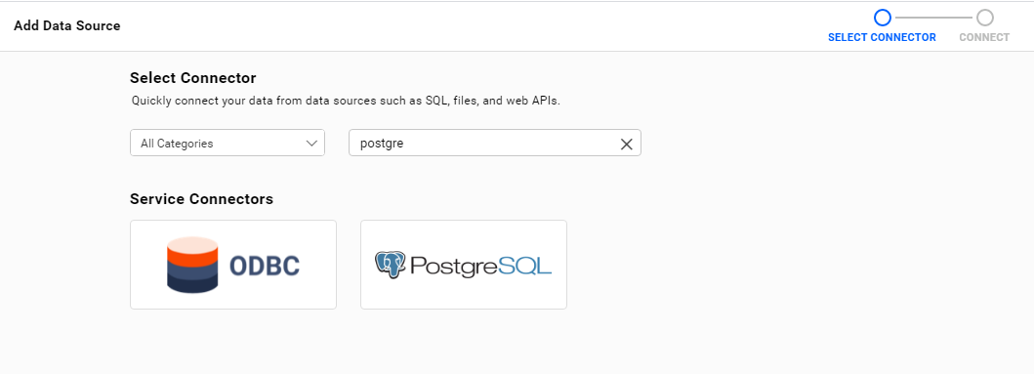This screenshot has height=374, width=1034.
Task: Click the Service Connectors heading
Action: pyautogui.click(x=202, y=199)
